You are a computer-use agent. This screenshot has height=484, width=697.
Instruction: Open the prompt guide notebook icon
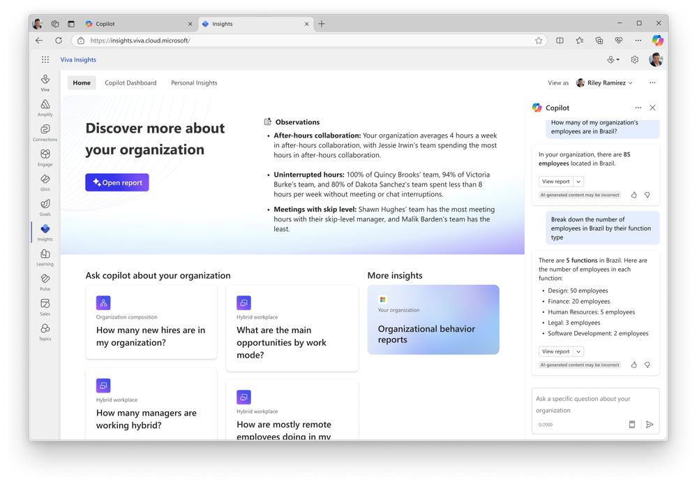point(631,425)
